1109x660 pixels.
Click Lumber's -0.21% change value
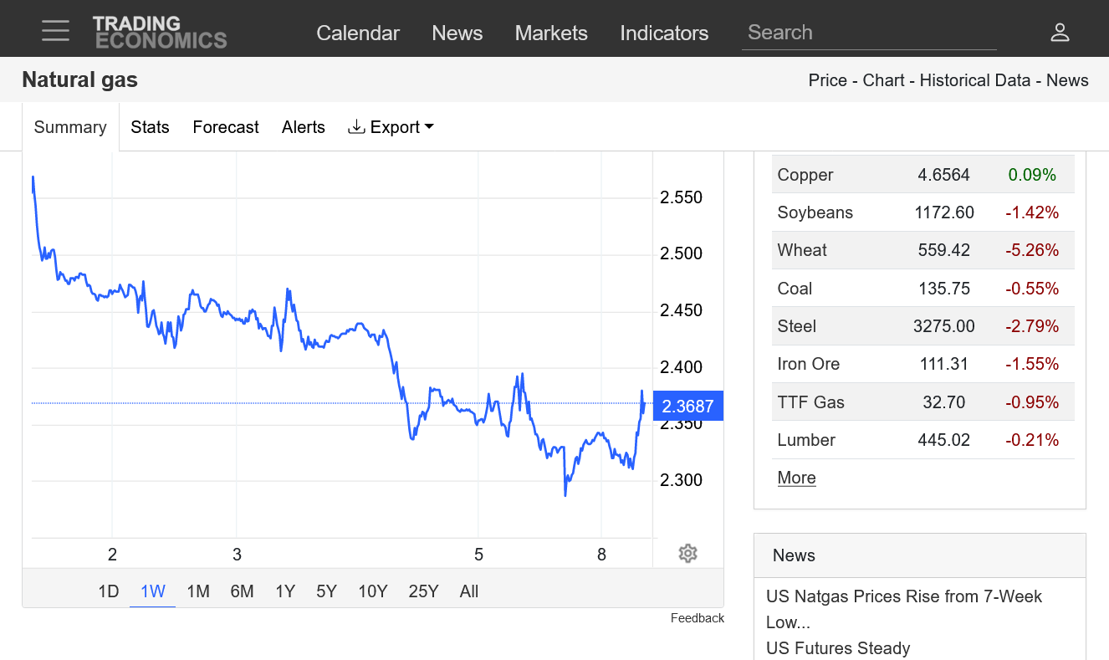click(x=1032, y=440)
